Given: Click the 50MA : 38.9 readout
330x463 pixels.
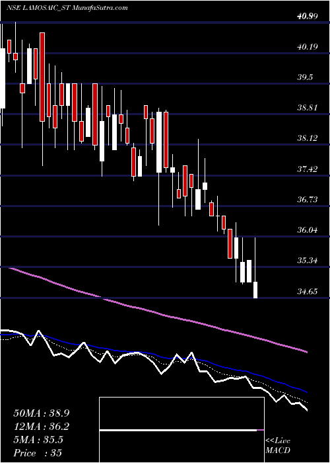Looking at the screenshot, I should pyautogui.click(x=41, y=413).
